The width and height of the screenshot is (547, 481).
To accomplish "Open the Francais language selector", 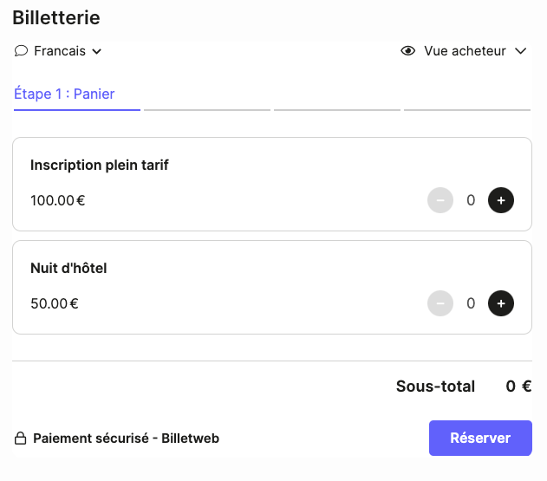I will point(59,51).
